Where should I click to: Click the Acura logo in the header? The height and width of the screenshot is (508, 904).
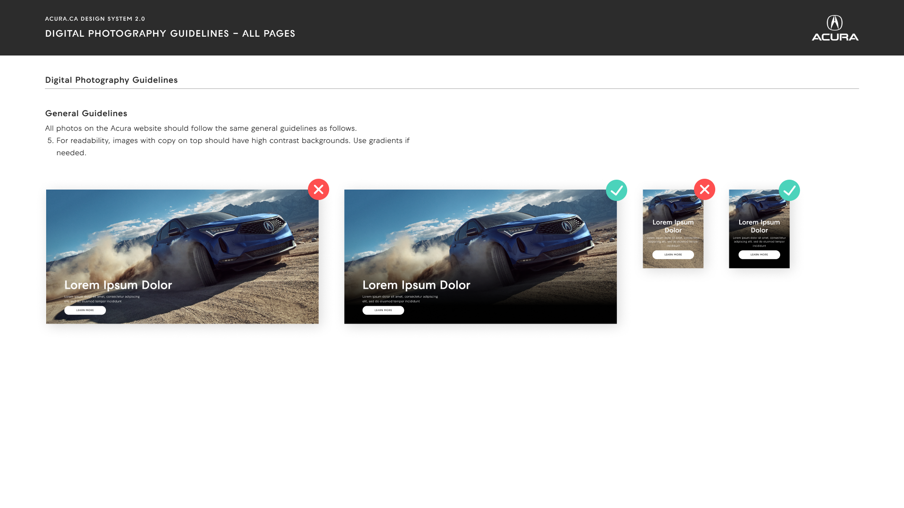835,28
